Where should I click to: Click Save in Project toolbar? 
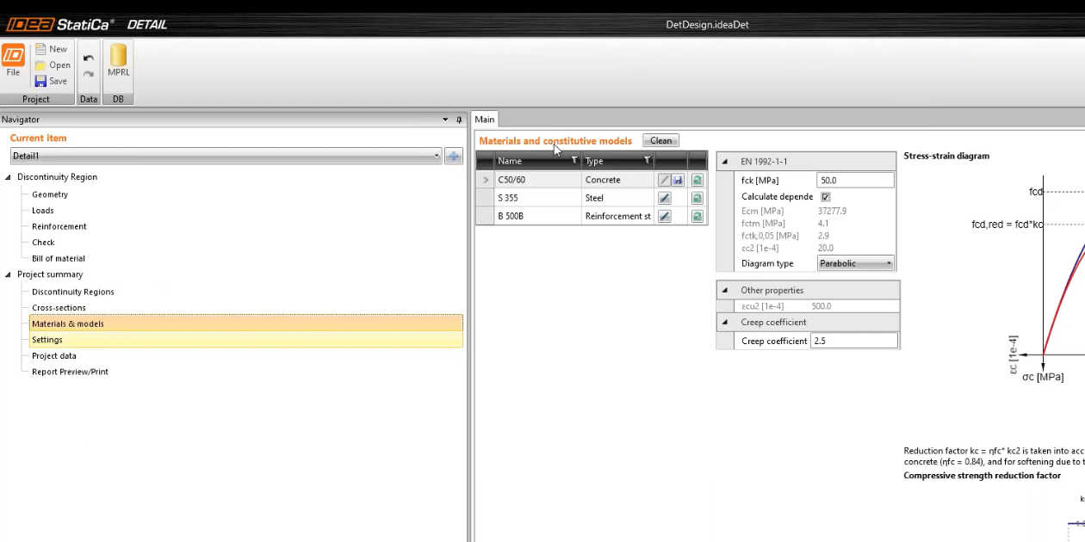point(51,81)
